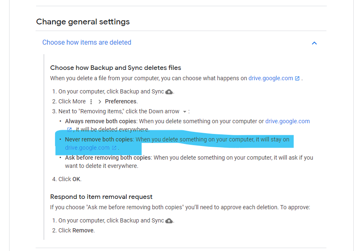Click external-link icon in the highlighted bullet
362x251 pixels.
(114, 148)
